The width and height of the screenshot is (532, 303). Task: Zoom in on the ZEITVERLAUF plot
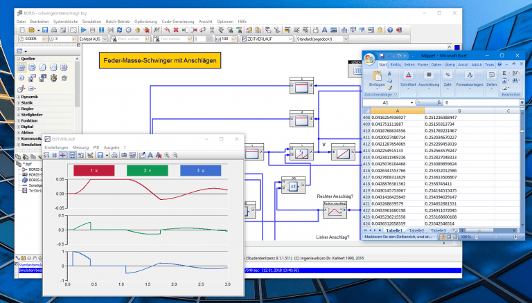click(167, 155)
